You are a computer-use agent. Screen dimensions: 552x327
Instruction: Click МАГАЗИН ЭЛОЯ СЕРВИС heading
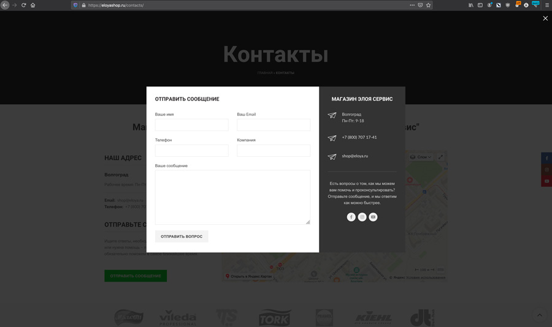(362, 99)
